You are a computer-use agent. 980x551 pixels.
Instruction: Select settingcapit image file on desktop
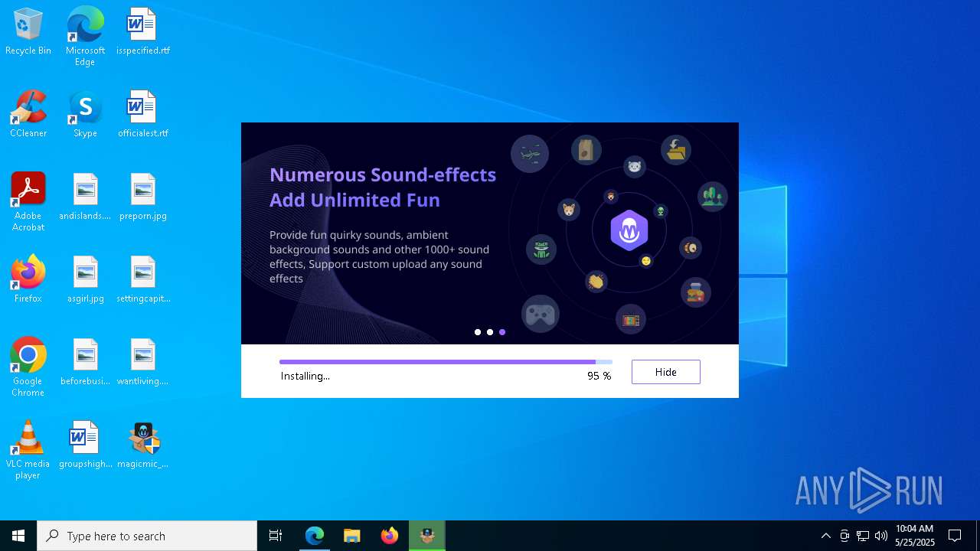(143, 280)
